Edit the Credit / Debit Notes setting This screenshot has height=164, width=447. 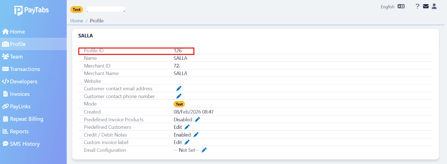point(196,135)
